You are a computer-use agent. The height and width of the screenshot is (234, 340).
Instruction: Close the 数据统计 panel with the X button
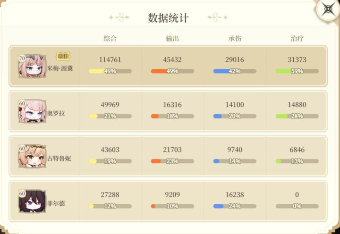point(329,9)
